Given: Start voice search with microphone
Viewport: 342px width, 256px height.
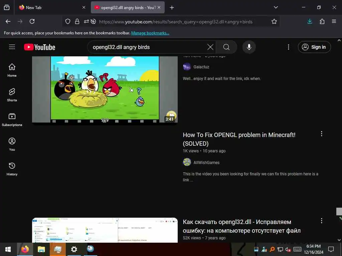Looking at the screenshot, I should [249, 47].
